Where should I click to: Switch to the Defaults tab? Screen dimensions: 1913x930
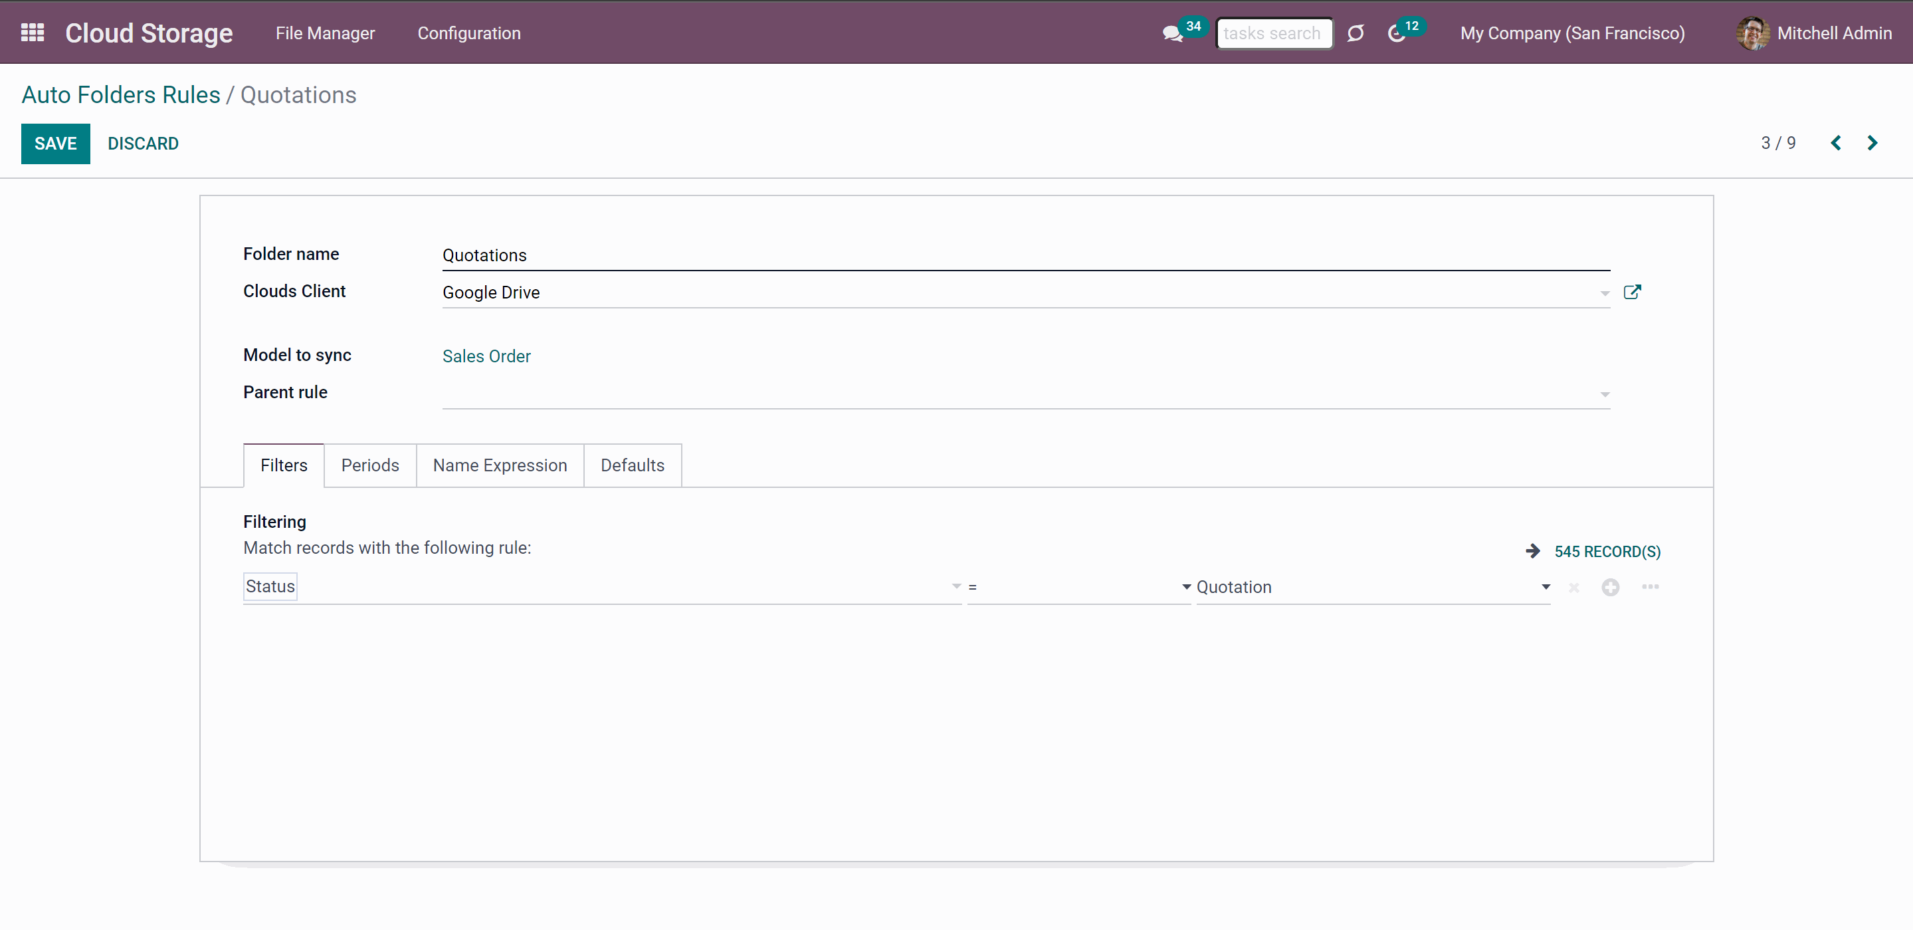coord(633,465)
